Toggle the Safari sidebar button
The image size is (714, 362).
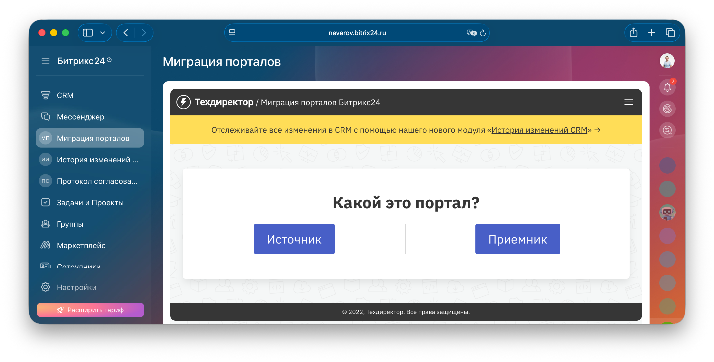click(88, 33)
